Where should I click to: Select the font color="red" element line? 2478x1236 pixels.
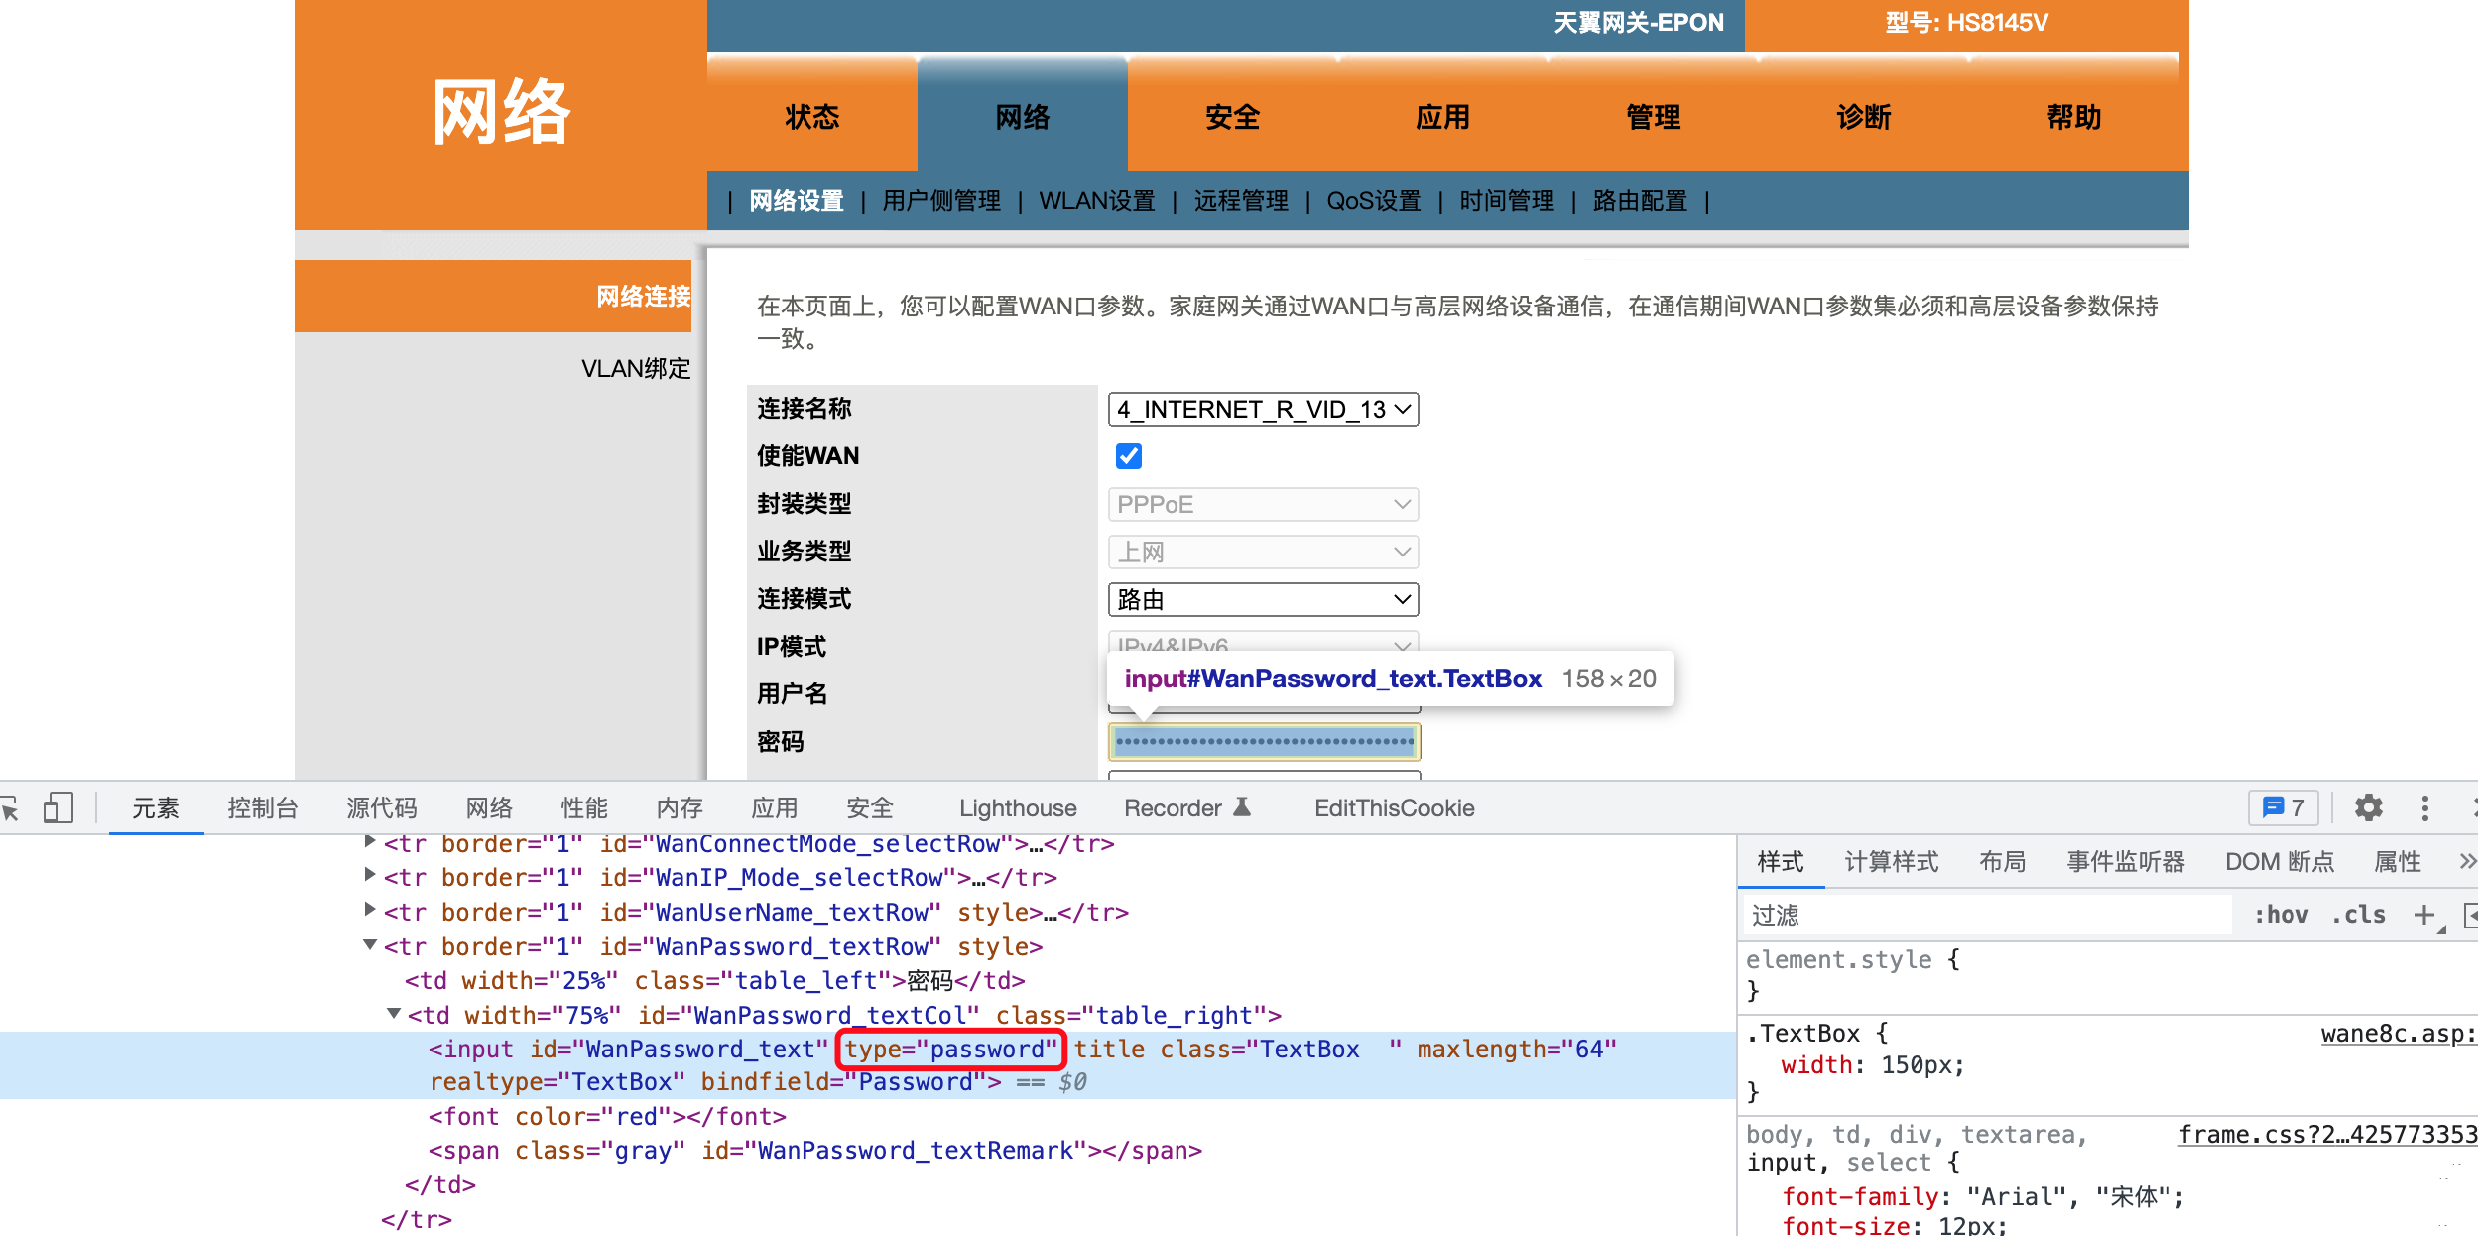[x=607, y=1117]
